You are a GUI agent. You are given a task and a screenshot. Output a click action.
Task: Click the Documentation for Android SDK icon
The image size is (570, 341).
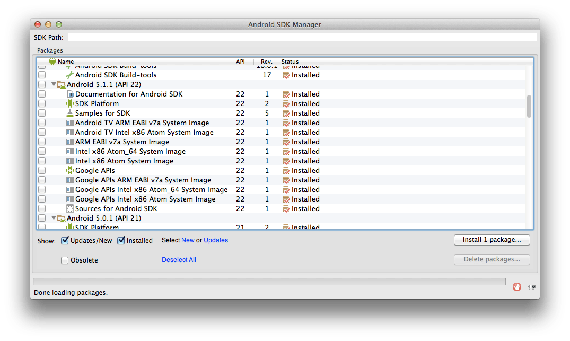[x=70, y=94]
